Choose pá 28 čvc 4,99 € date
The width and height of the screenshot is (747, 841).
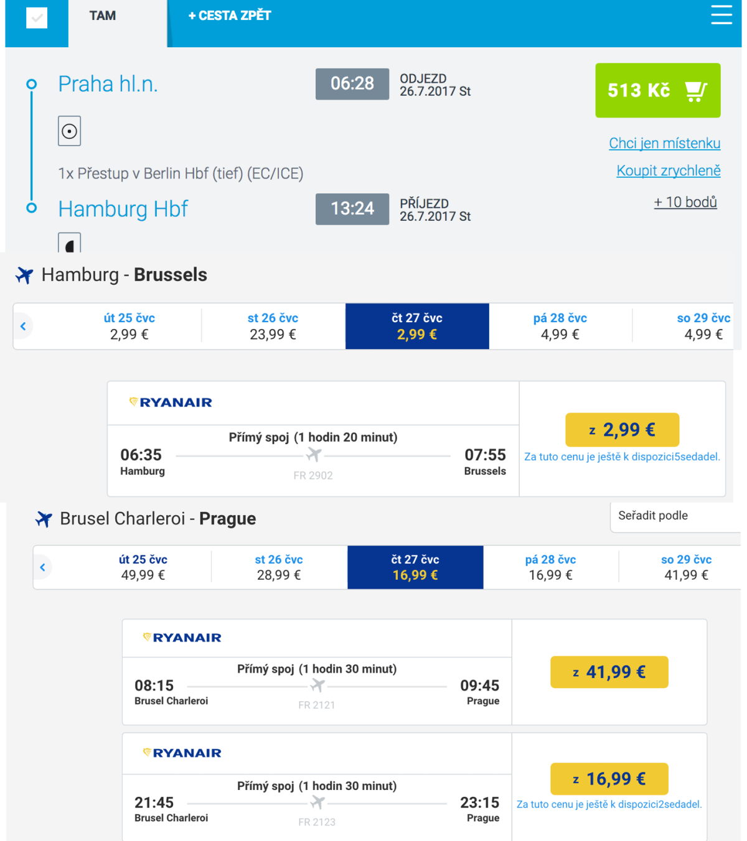pyautogui.click(x=560, y=327)
